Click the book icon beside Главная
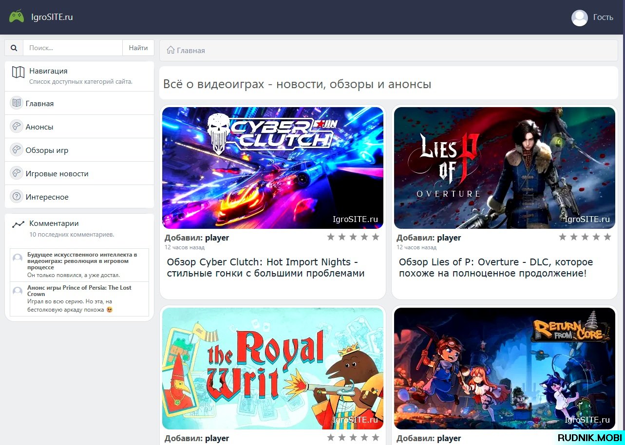This screenshot has height=445, width=625. [17, 103]
